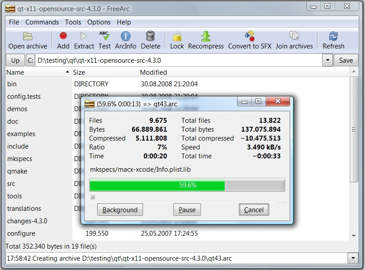The height and width of the screenshot is (270, 365).
Task: Hit the Refresh toolbar icon
Action: click(x=333, y=36)
